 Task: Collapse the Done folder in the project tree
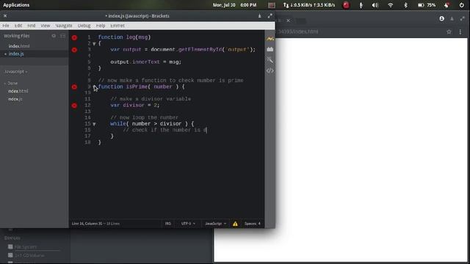tap(11, 83)
